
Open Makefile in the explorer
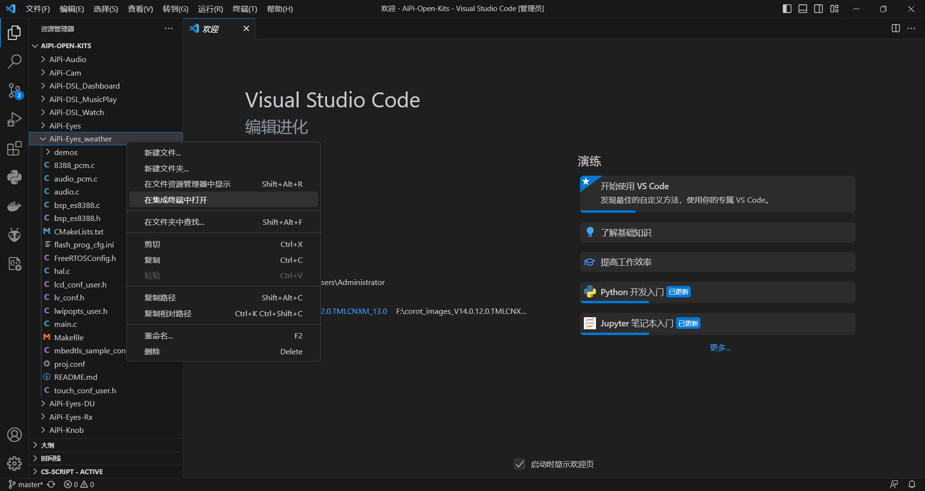coord(69,337)
